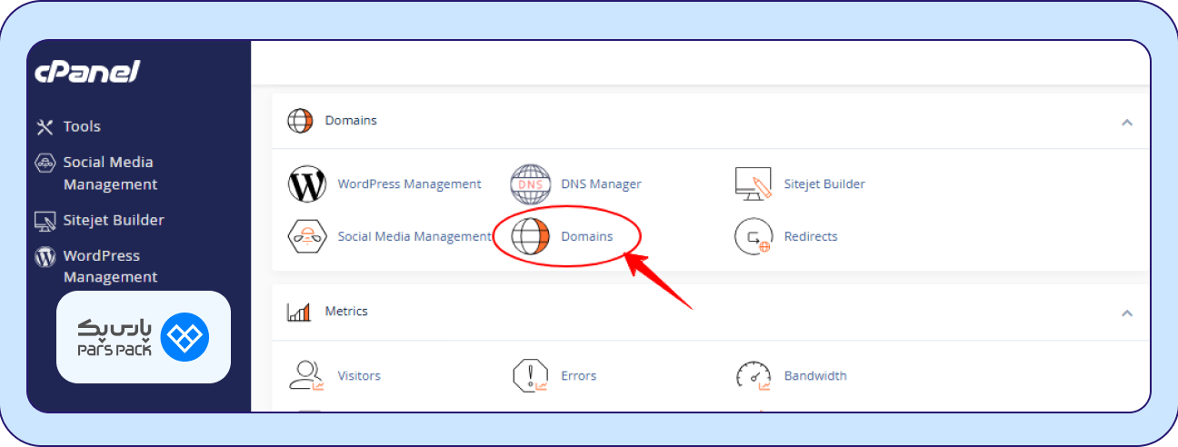1178x447 pixels.
Task: Open the WordPress Management link
Action: [x=410, y=184]
